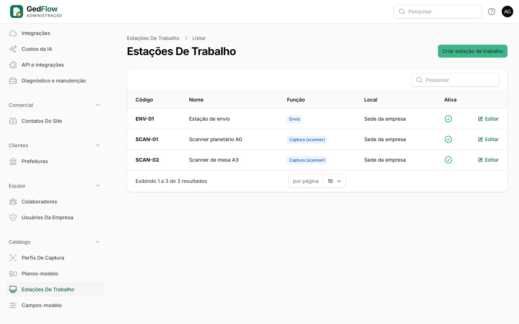519x324 pixels.
Task: Click the inbox icon beside Contatos Do Site
Action: pos(13,121)
